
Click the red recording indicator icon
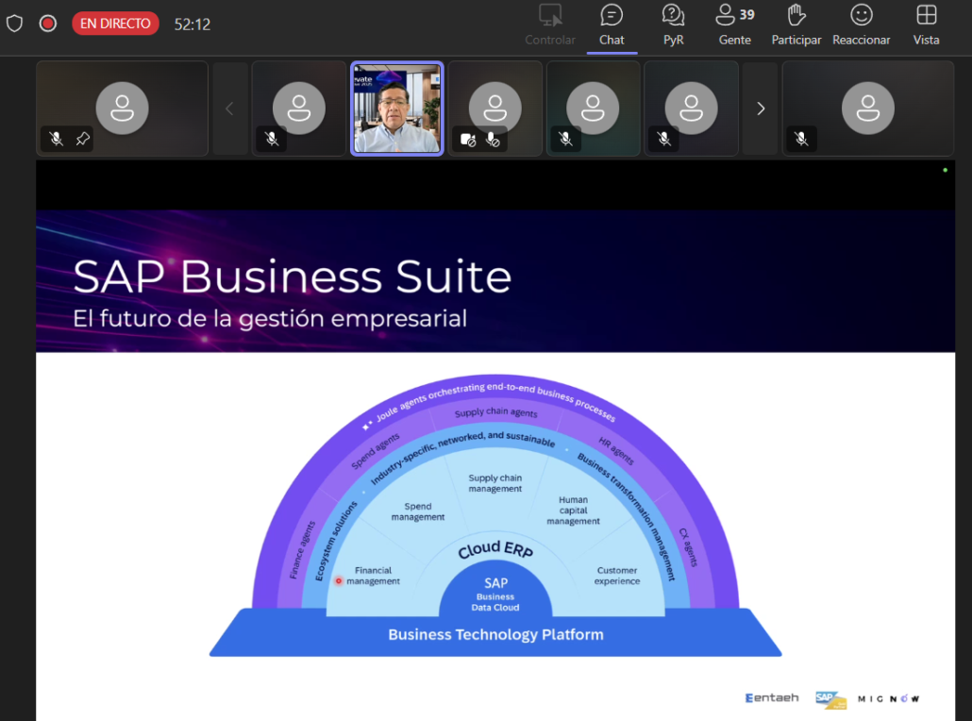48,24
